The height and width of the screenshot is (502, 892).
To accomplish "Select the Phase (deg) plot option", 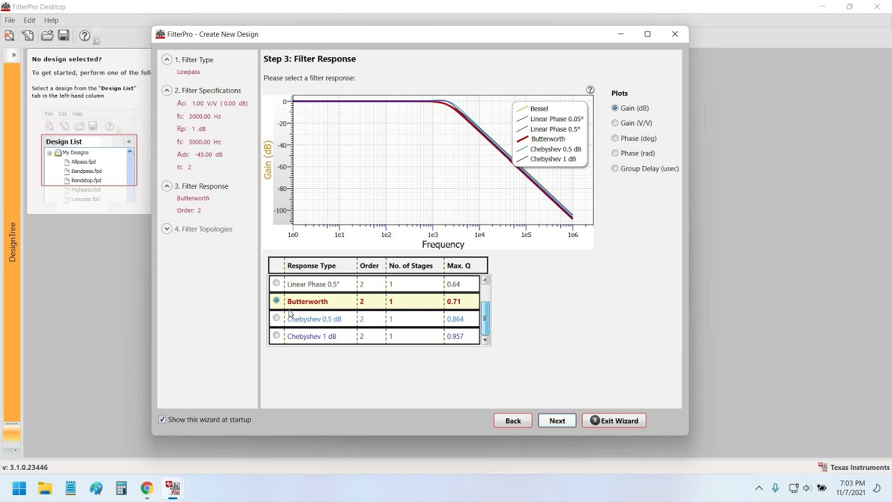I will [x=615, y=138].
